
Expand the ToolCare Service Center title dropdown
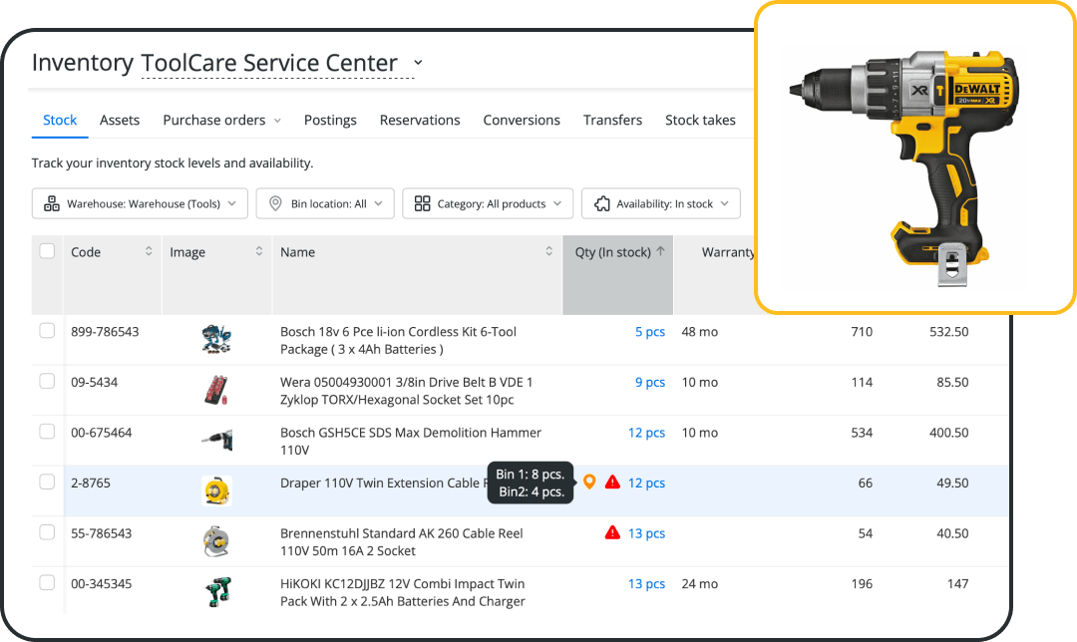pyautogui.click(x=418, y=63)
